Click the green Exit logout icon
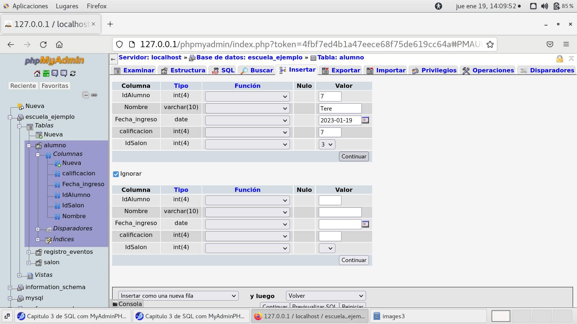This screenshot has width=577, height=324. 46,73
